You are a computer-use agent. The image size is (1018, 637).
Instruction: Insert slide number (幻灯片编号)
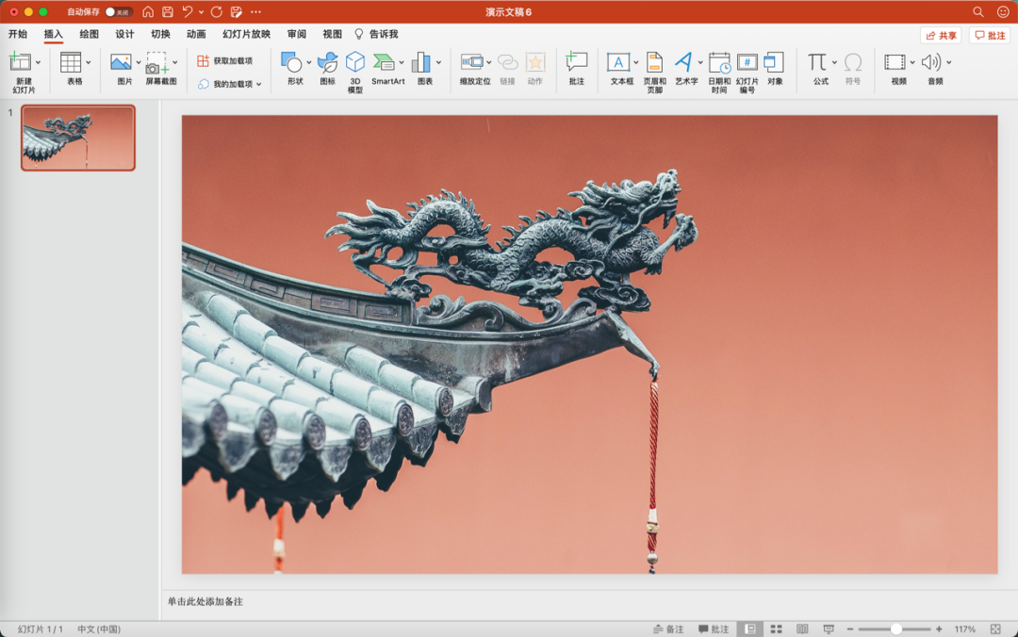click(x=747, y=69)
